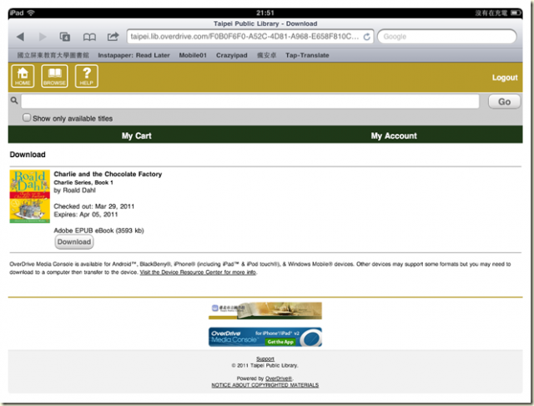534x406 pixels.
Task: Click the Support link in footer
Action: click(265, 358)
